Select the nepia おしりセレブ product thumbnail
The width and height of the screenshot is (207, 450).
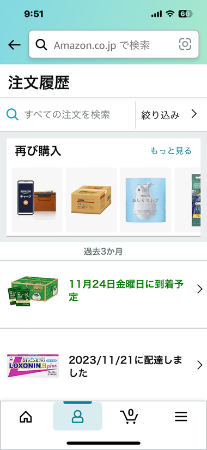click(x=145, y=200)
